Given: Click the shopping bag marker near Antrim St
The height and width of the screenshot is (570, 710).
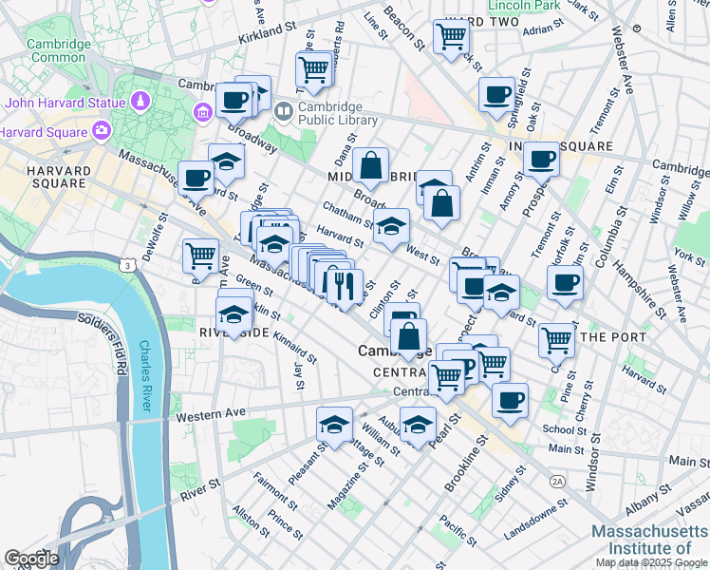Looking at the screenshot, I should pos(441,206).
